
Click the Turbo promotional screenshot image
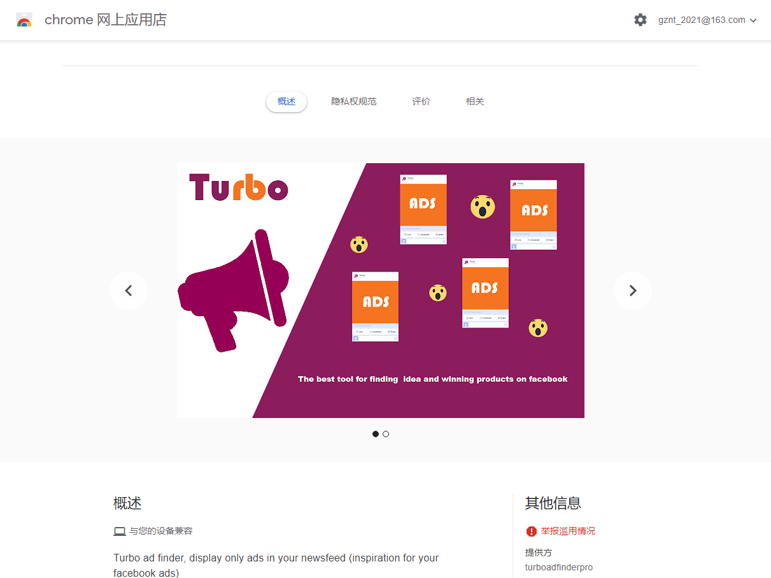click(x=381, y=291)
